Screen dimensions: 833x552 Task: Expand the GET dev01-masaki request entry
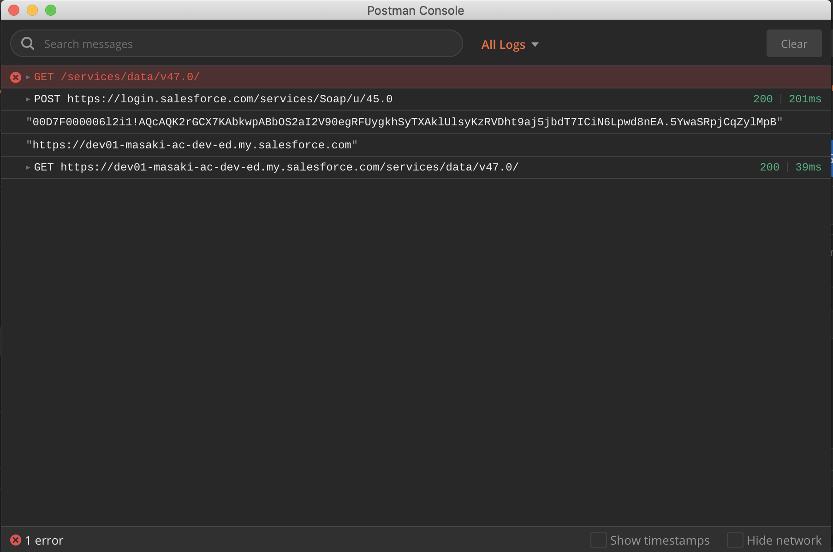pos(28,167)
